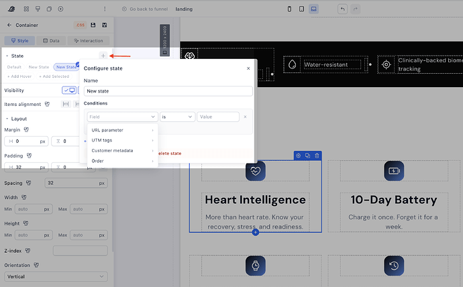Duplicate selected container using copy icon
This screenshot has width=463, height=287.
coord(307,156)
